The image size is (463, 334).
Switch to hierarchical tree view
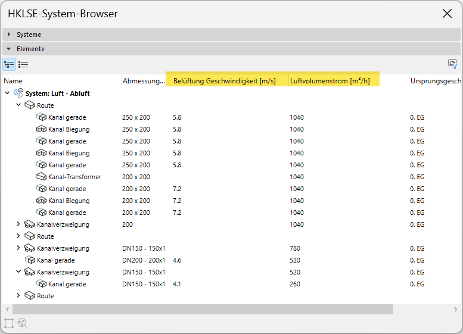click(9, 64)
